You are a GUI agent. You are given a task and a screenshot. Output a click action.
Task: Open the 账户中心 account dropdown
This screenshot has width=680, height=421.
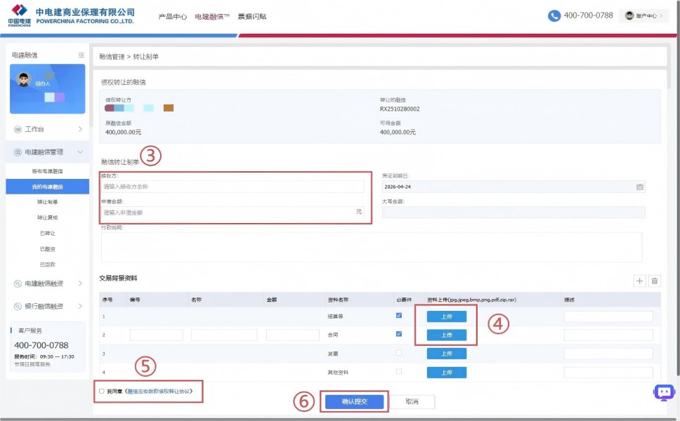coord(644,15)
